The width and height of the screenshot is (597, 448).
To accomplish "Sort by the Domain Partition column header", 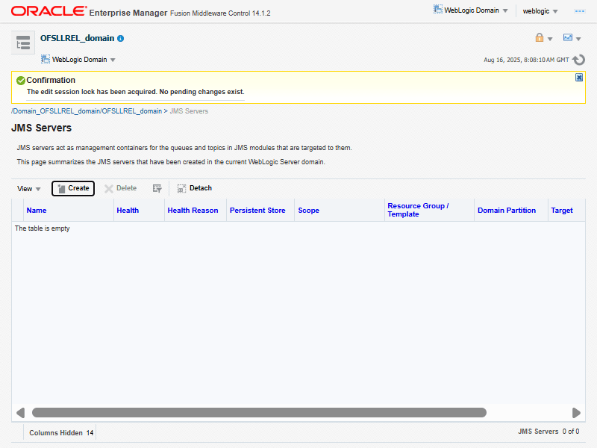I will coord(507,211).
